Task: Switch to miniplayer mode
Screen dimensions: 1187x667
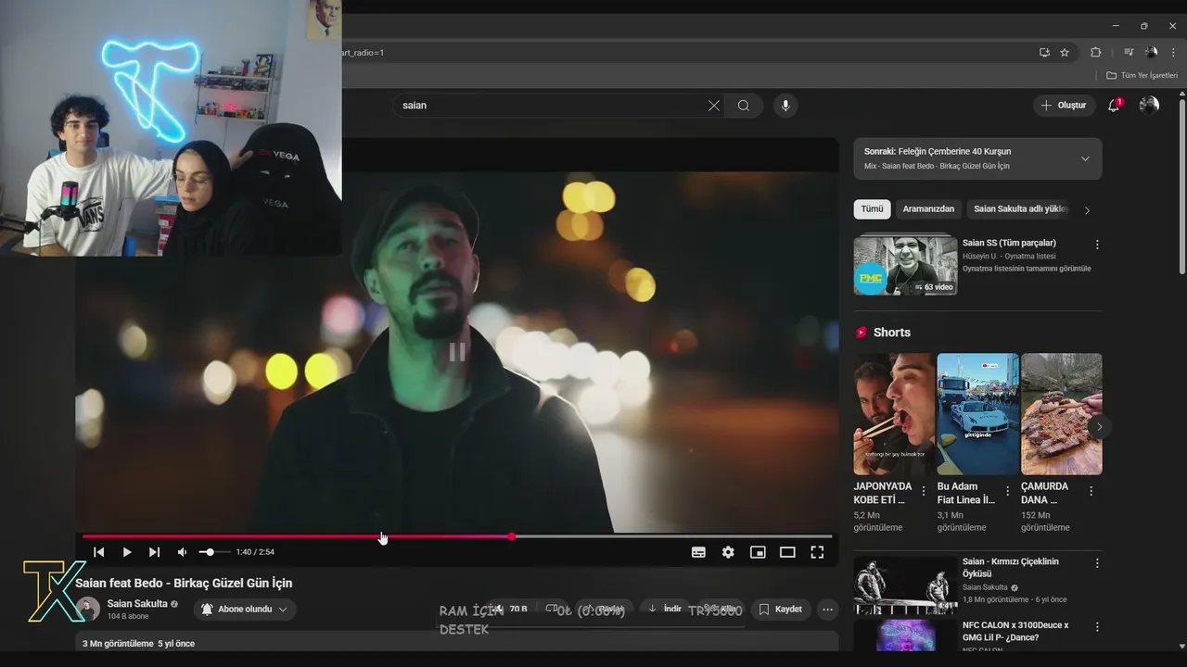Action: (x=758, y=552)
